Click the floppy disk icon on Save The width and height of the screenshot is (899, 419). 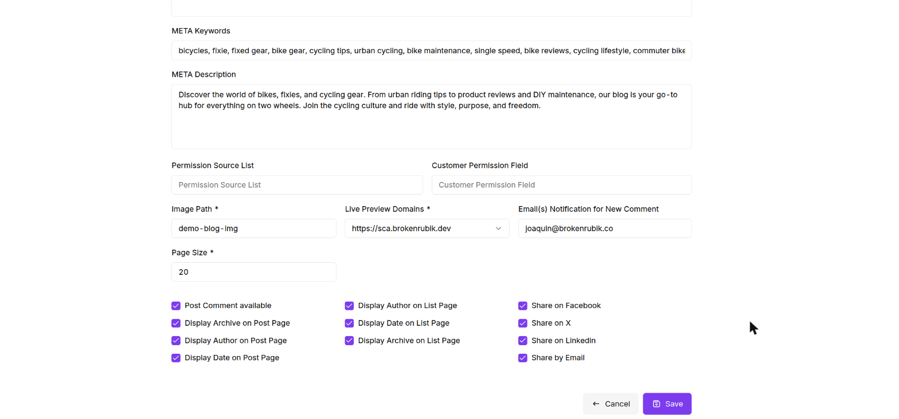(656, 404)
